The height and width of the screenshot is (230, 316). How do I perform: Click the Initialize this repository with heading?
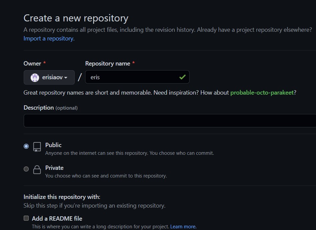point(62,197)
